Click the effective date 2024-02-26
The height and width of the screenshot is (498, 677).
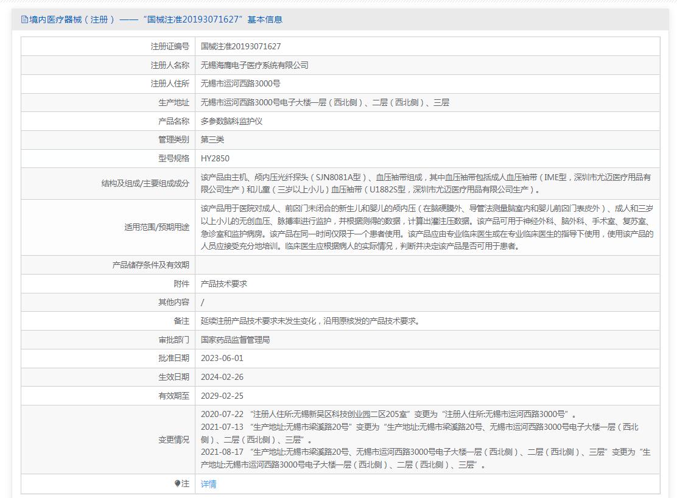click(222, 377)
